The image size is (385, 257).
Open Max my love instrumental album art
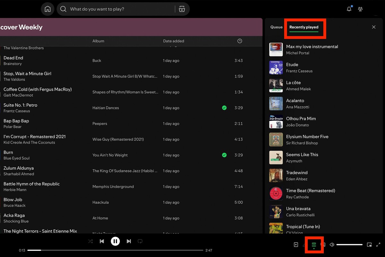click(x=276, y=49)
